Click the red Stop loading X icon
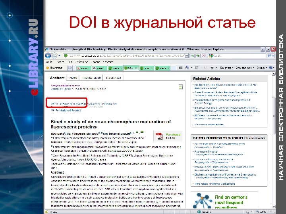Image resolution: width=286 pixels, height=214 pixels. coord(204,56)
